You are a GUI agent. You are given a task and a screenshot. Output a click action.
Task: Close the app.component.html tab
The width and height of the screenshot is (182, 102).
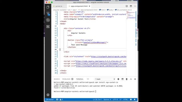89,6
